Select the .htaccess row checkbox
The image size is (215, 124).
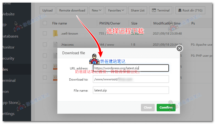45,45
